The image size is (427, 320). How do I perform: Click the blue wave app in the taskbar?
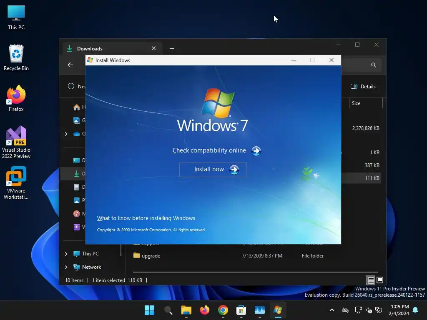click(x=259, y=310)
